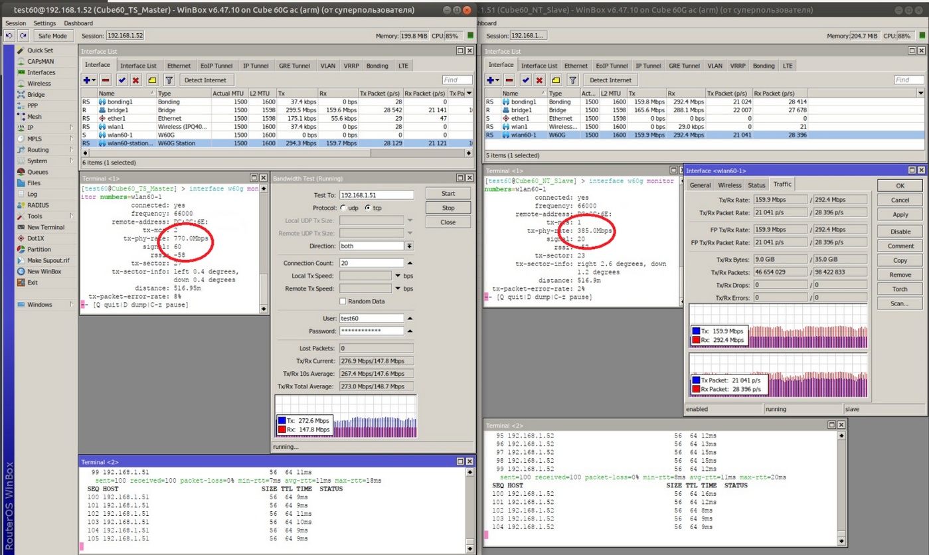Open Files in the sidebar
Viewport: 929px width, 555px height.
click(x=33, y=183)
